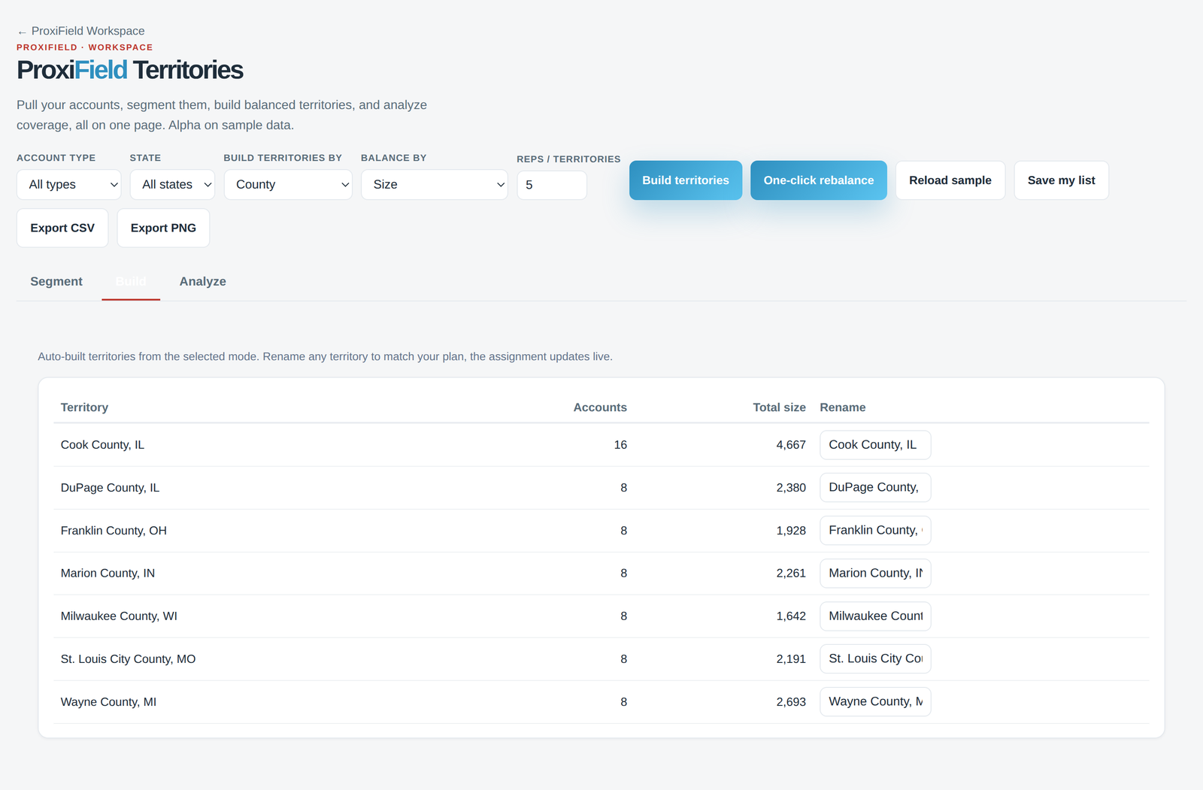The height and width of the screenshot is (790, 1203).
Task: Select the Marion County, IN territory name
Action: point(108,574)
